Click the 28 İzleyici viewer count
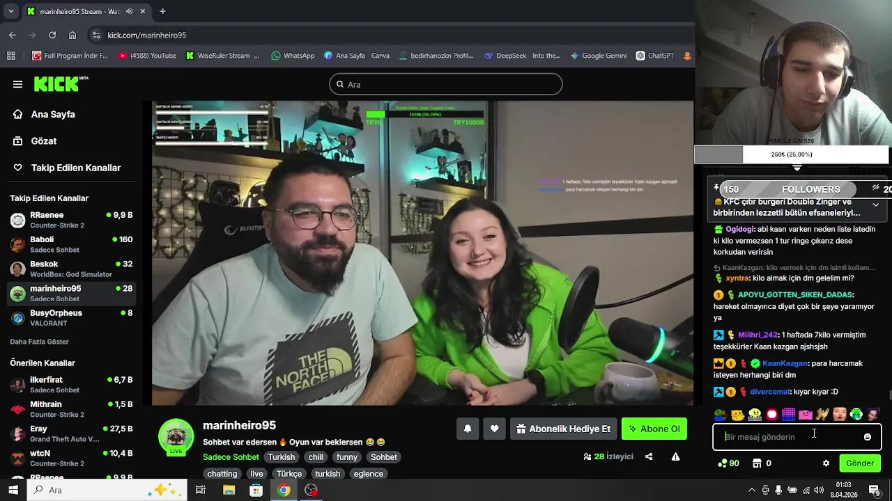Screen dimensions: 892x501 [x=608, y=456]
